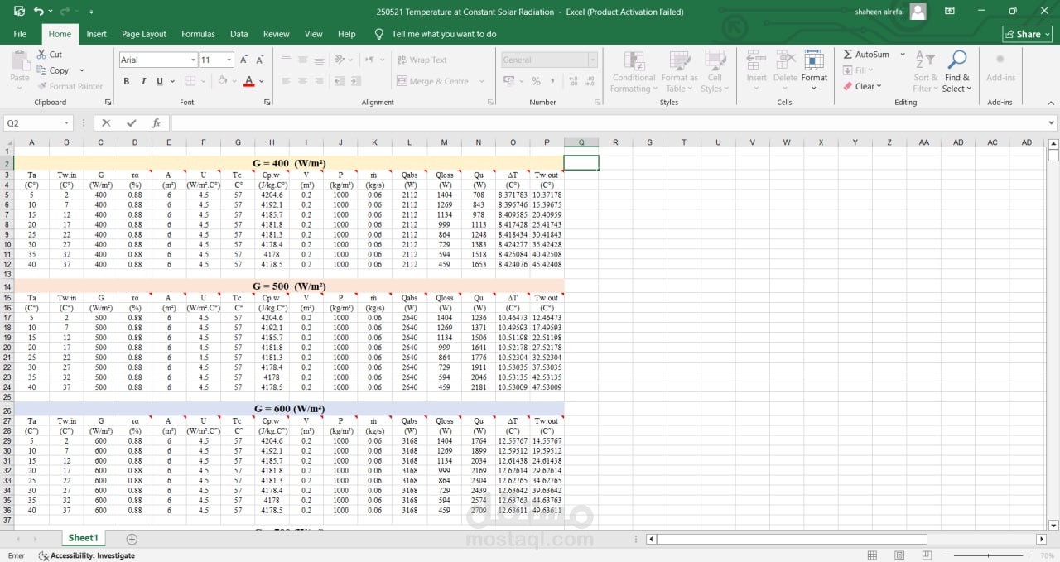Open the Clear dropdown
Screen dimensions: 1060x562
pyautogui.click(x=863, y=86)
